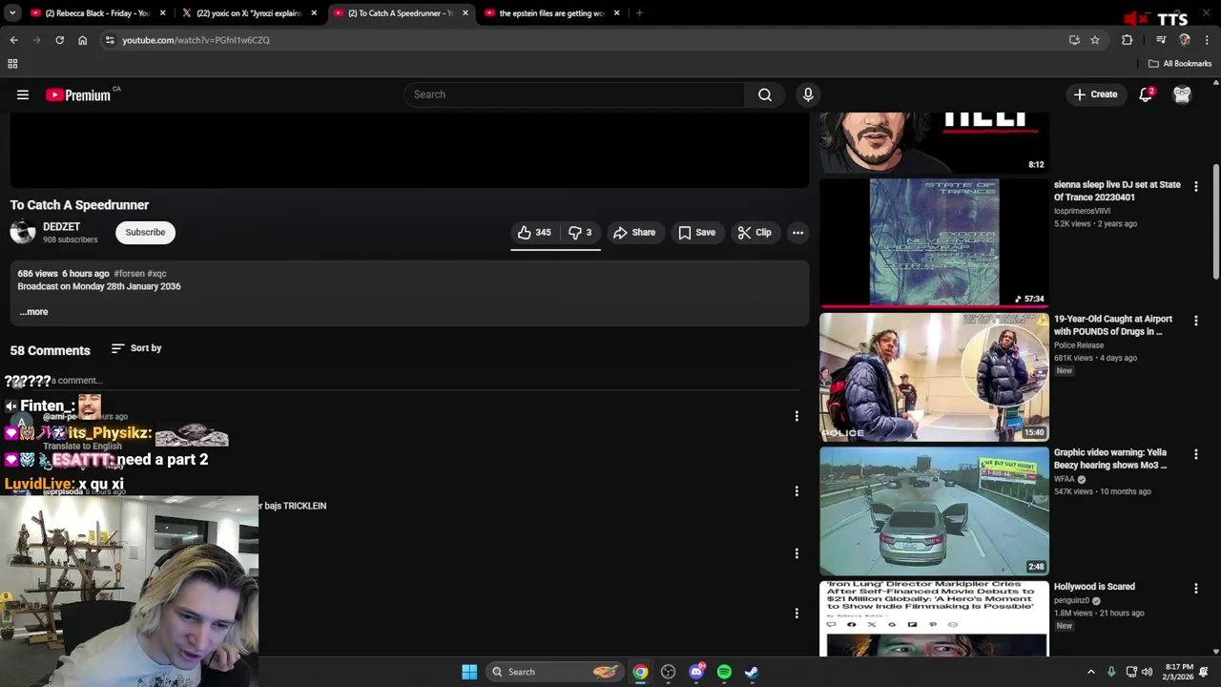
Task: Subscribe to DEDZET channel
Action: (145, 232)
